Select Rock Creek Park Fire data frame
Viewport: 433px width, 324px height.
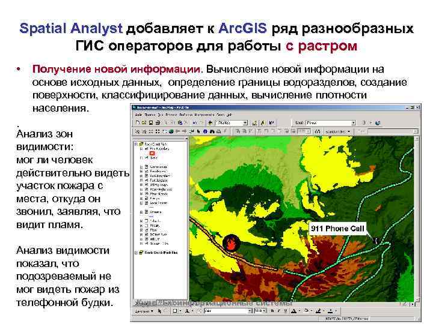161,253
